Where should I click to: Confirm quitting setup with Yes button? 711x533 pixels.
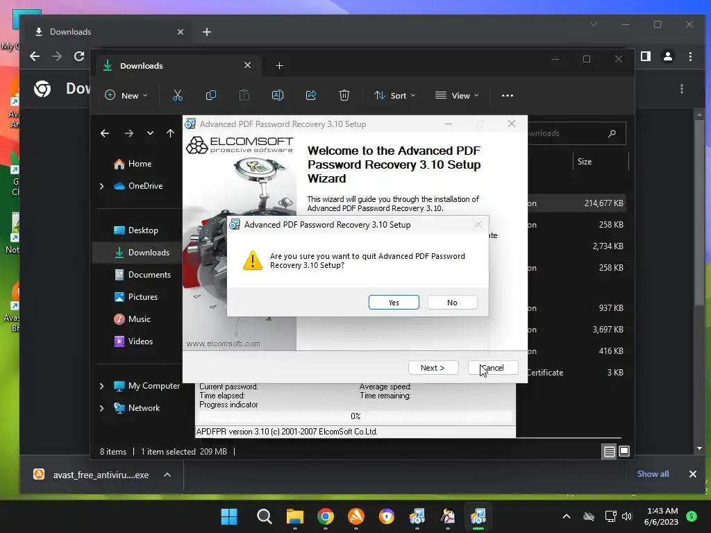click(x=394, y=303)
